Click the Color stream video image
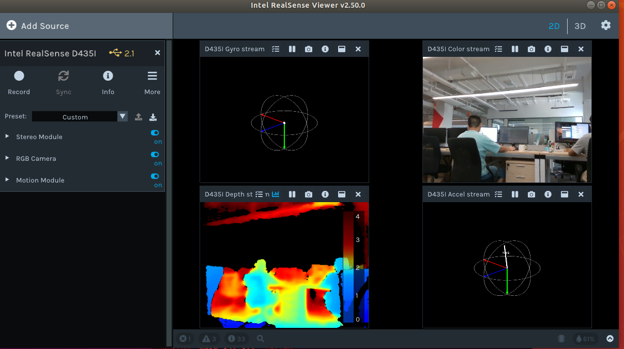 507,120
